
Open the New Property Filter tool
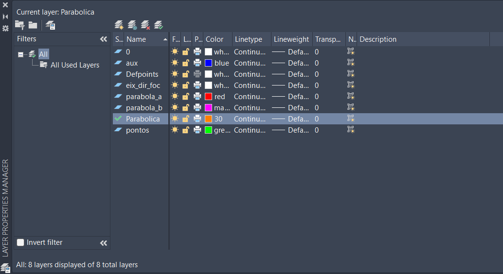tap(19, 25)
